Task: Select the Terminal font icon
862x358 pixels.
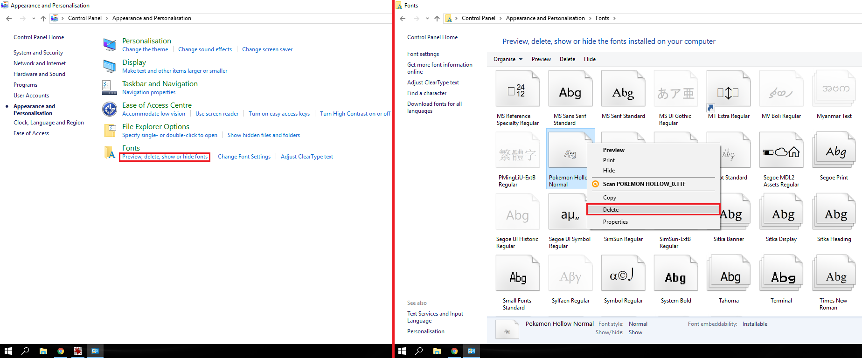Action: point(781,273)
